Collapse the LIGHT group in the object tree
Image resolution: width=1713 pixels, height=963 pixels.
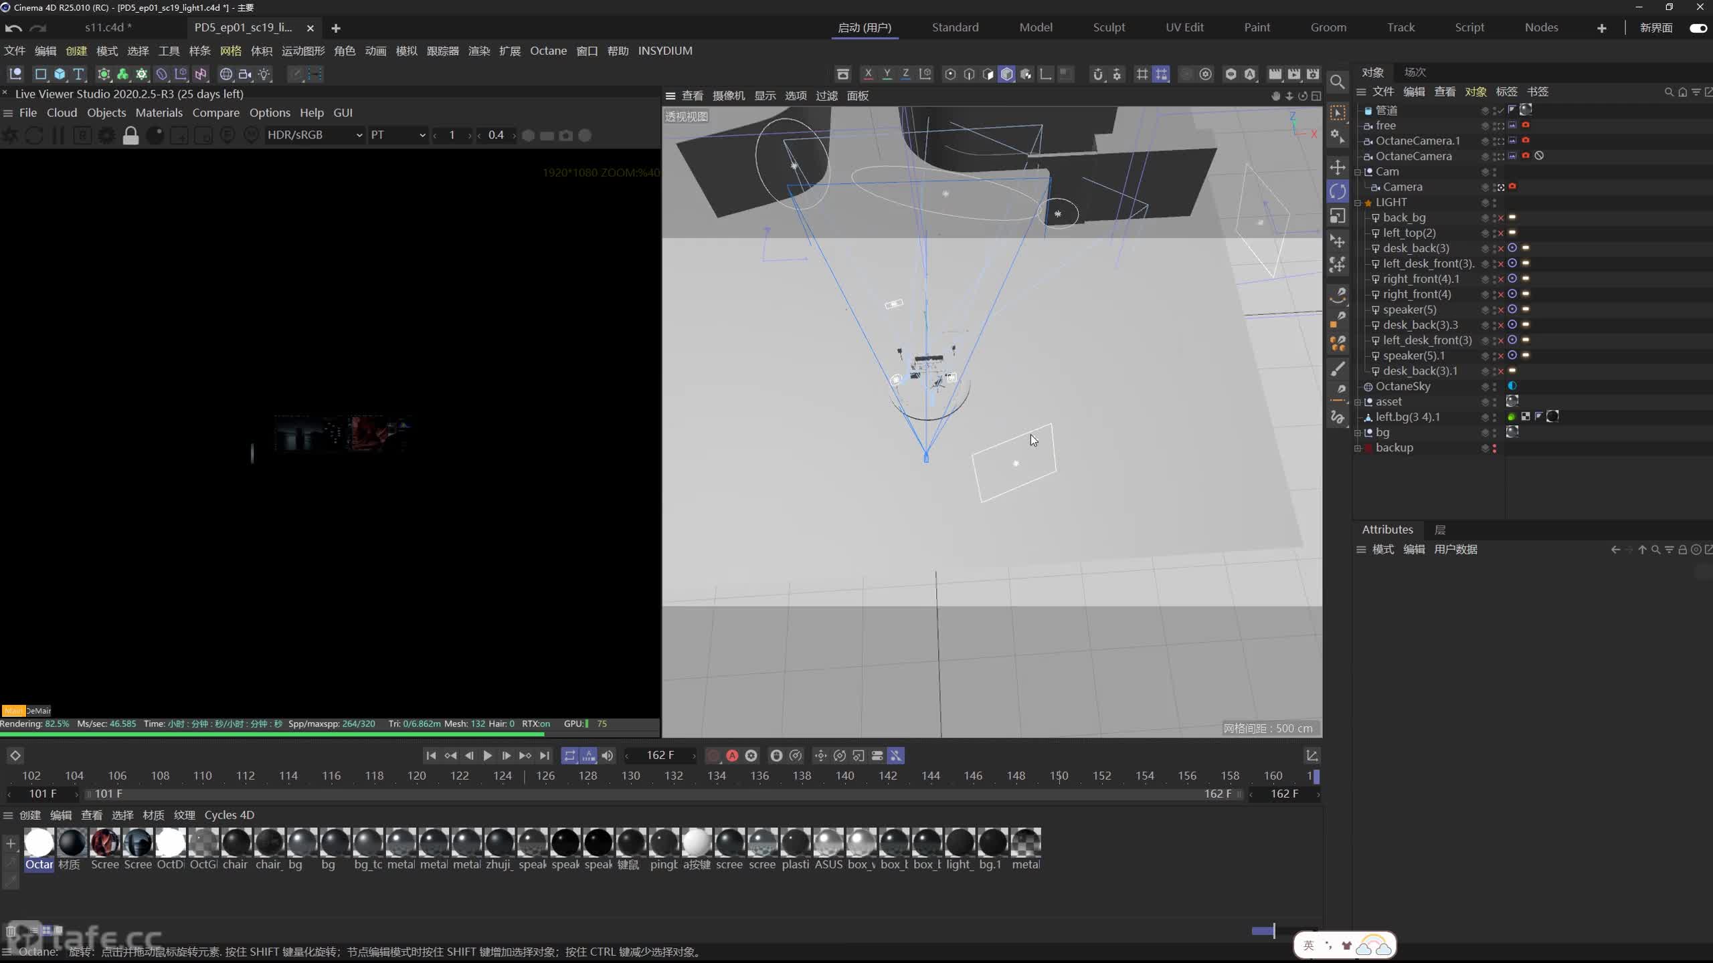tap(1358, 203)
